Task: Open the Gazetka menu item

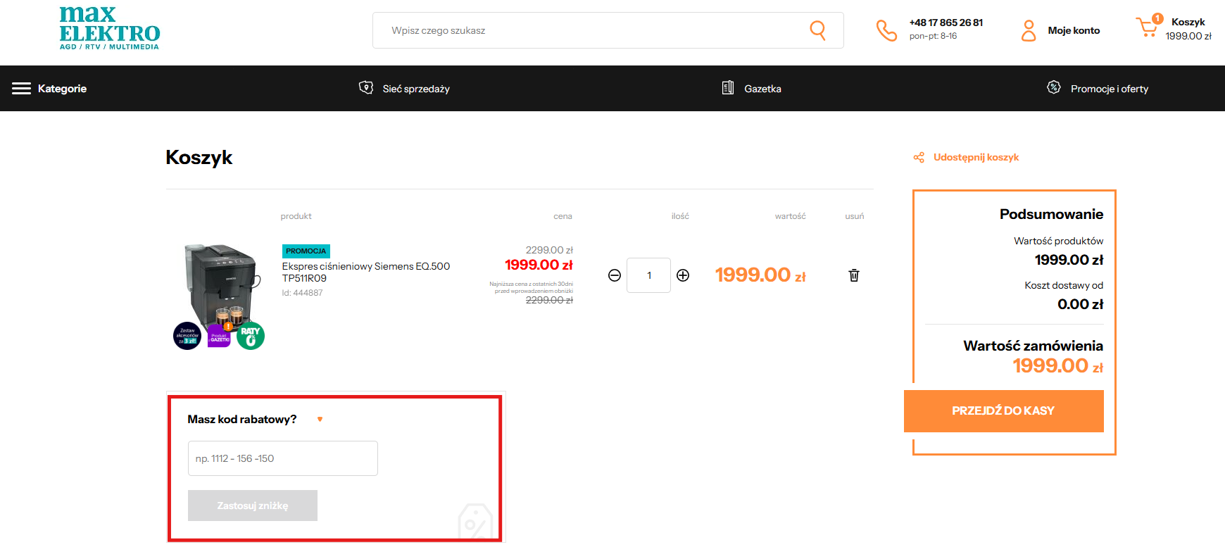Action: pos(762,89)
